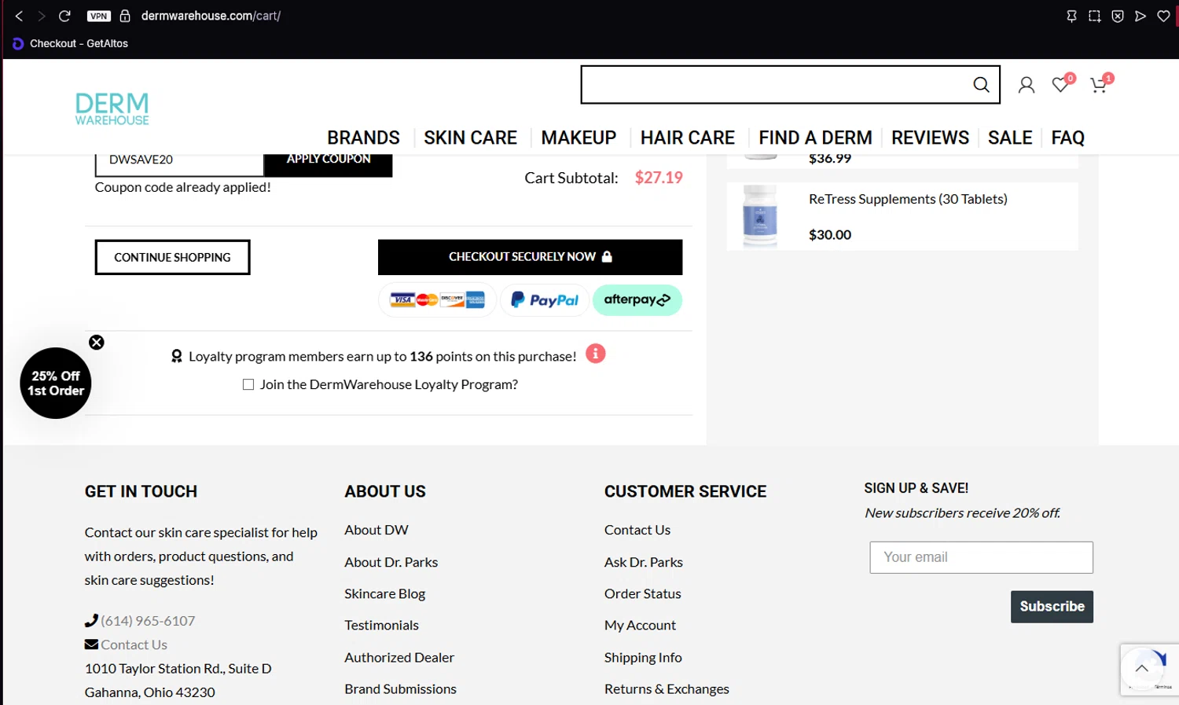This screenshot has height=705, width=1179.
Task: Open the SKIN CARE menu
Action: [470, 138]
